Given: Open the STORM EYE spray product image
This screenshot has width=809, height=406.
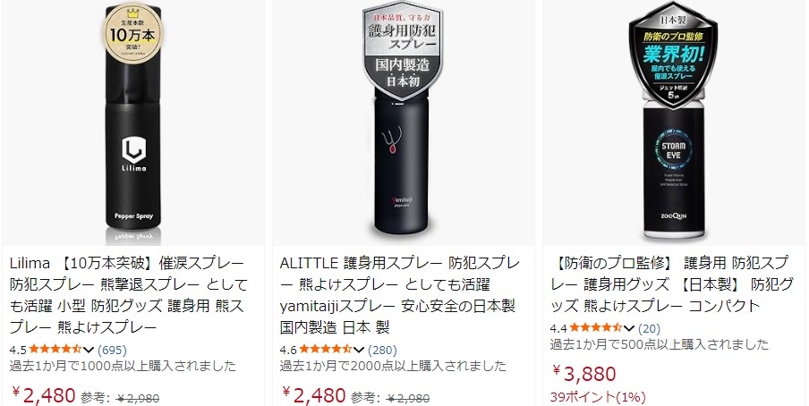Looking at the screenshot, I should (673, 123).
